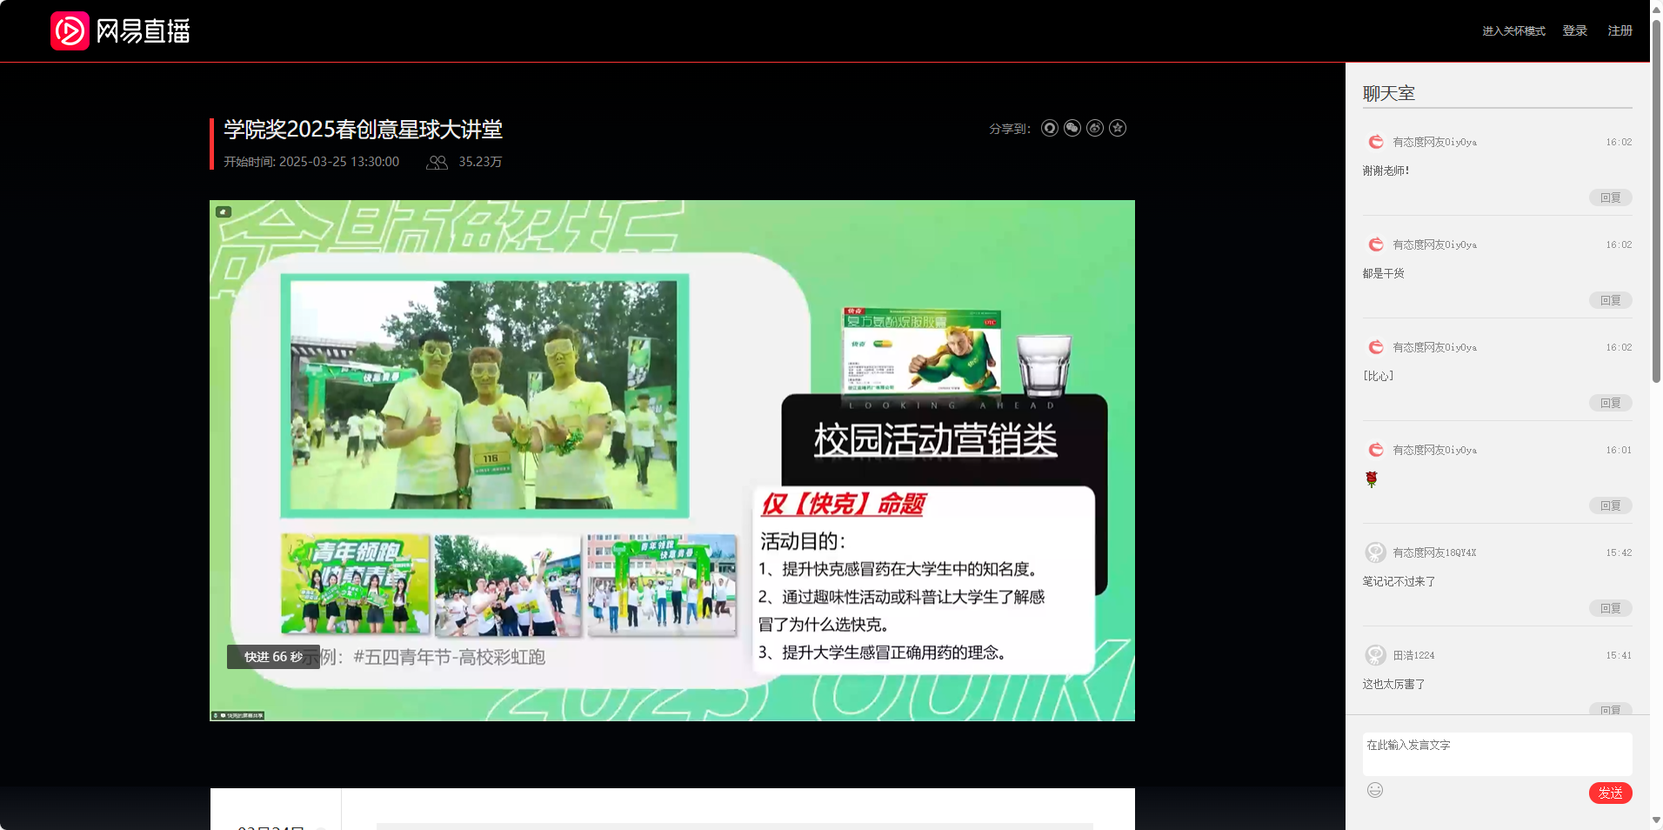Click the live video player

click(672, 460)
